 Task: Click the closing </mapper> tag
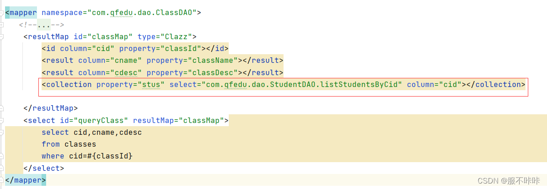coord(25,180)
